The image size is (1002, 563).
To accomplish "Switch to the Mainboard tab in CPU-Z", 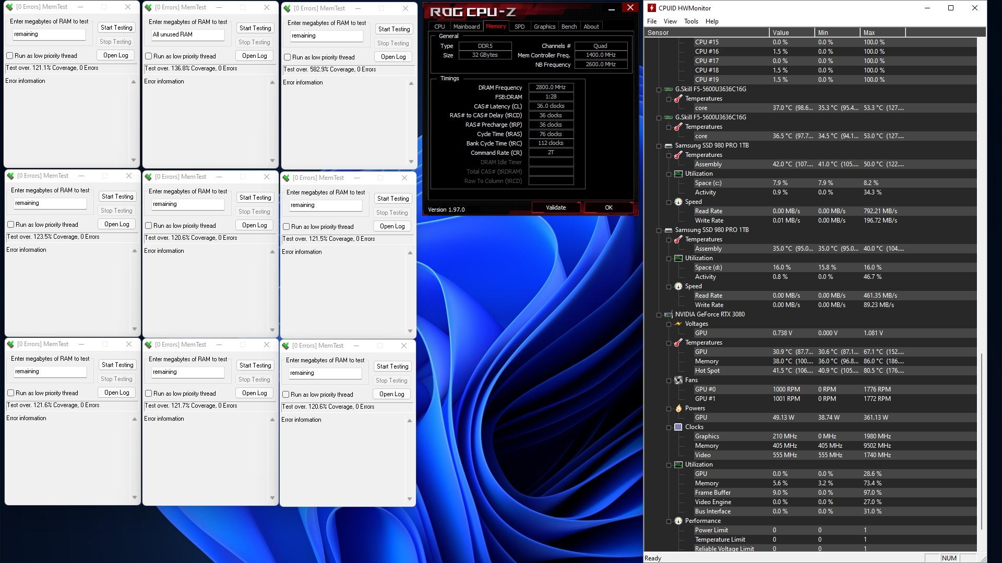I will pyautogui.click(x=466, y=27).
